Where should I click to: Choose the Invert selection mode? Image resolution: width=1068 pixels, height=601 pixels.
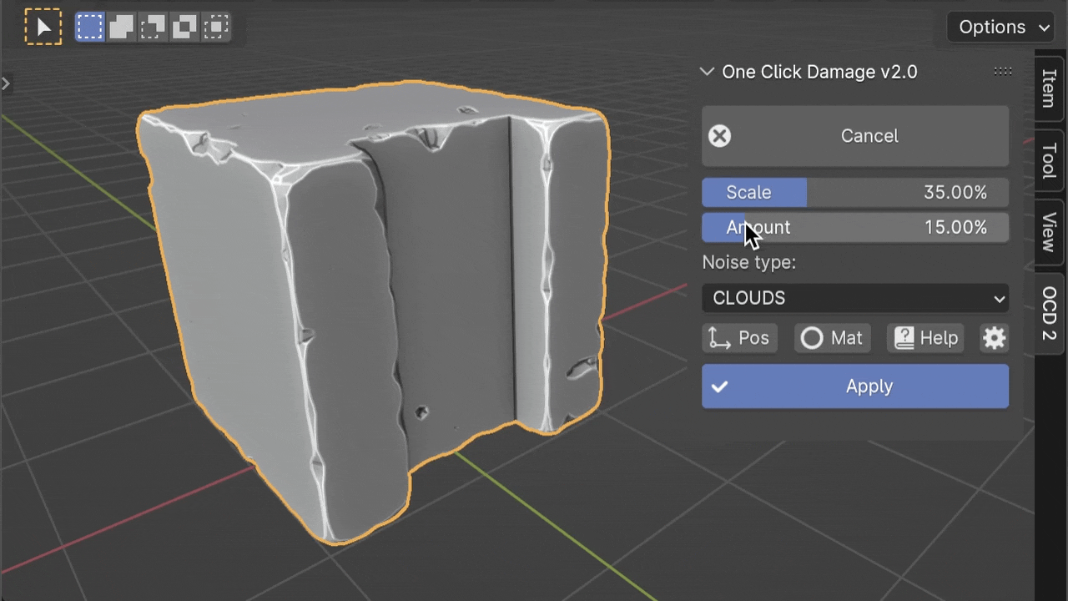pyautogui.click(x=184, y=27)
